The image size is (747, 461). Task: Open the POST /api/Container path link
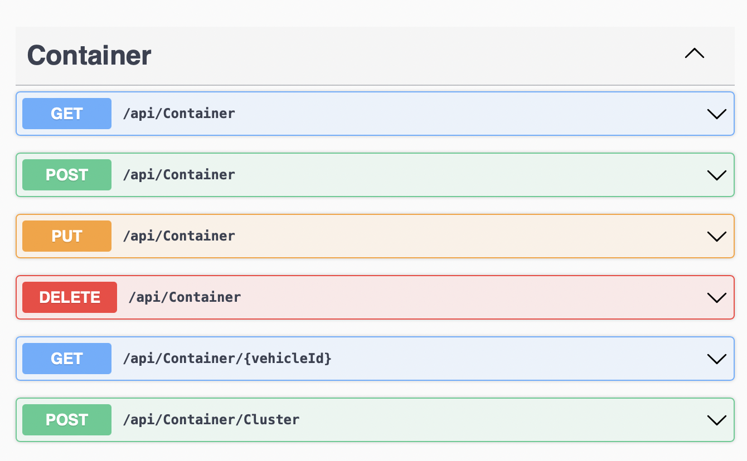click(x=179, y=174)
